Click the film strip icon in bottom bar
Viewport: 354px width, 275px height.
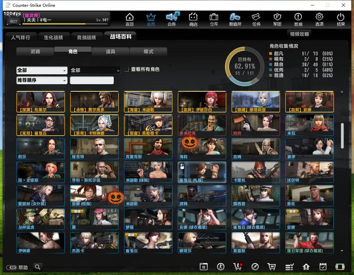pyautogui.click(x=340, y=267)
